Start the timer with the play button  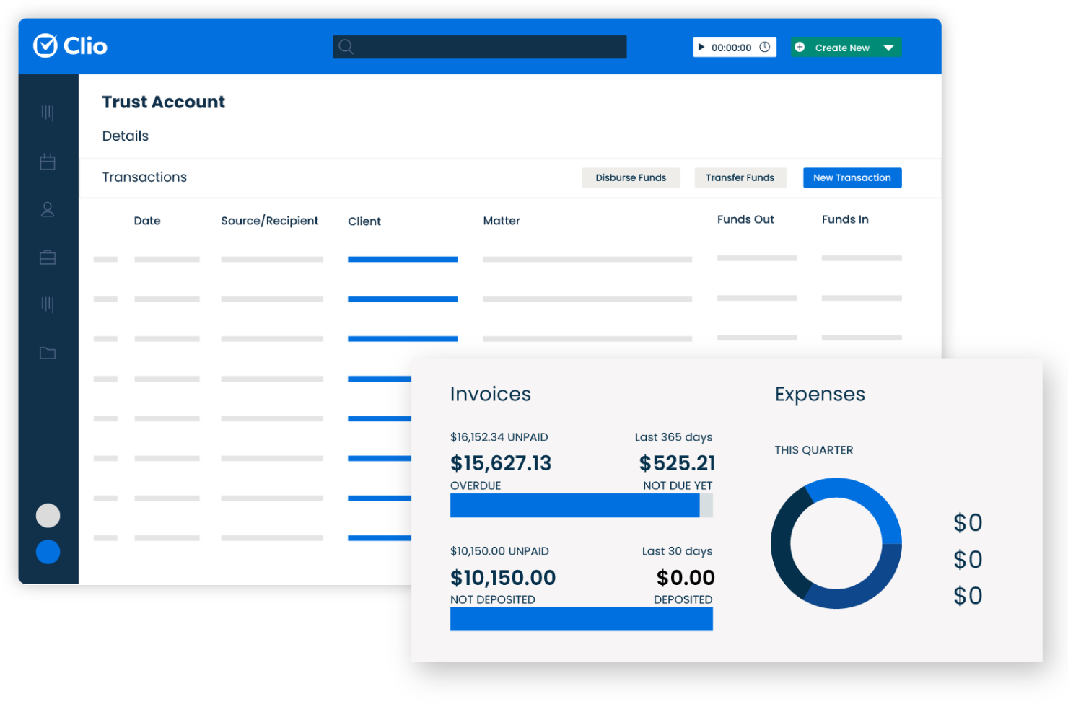pyautogui.click(x=703, y=46)
